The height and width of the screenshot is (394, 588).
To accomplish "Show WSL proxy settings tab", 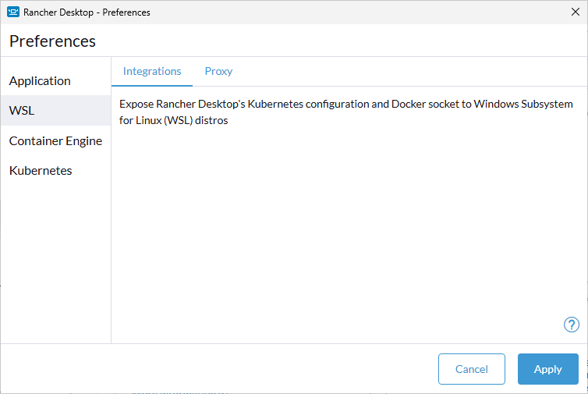I will pyautogui.click(x=218, y=71).
